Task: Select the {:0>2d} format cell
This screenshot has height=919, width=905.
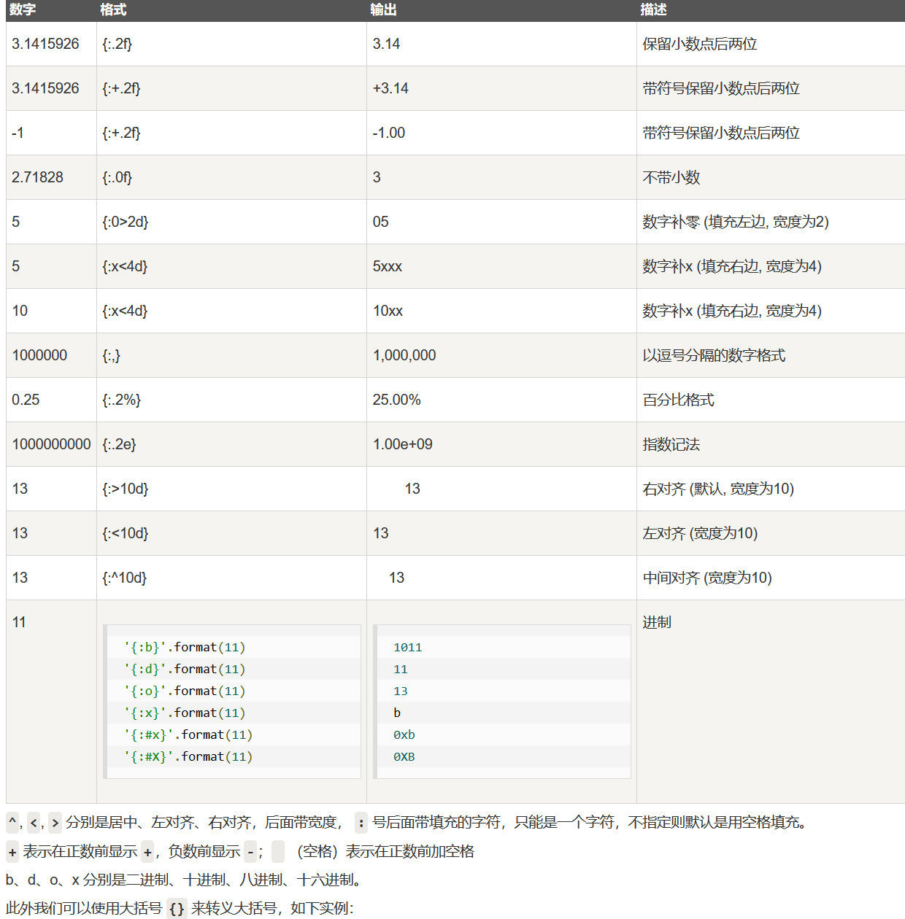Action: pos(231,222)
